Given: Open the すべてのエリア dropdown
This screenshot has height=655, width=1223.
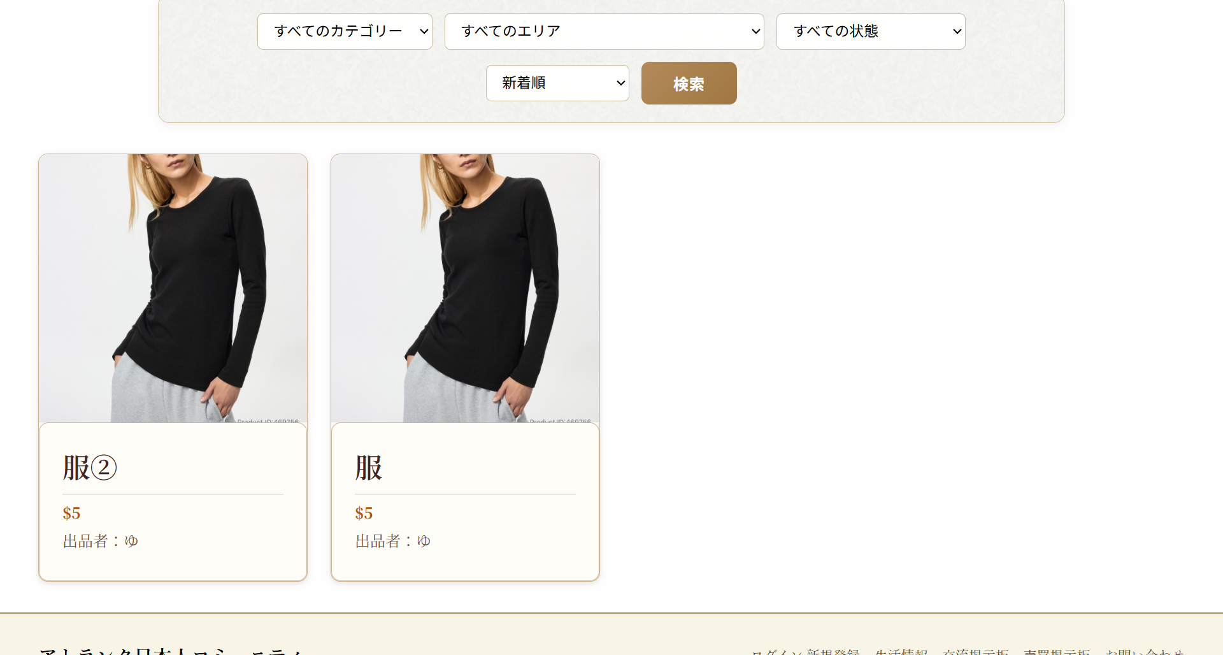Looking at the screenshot, I should point(604,31).
